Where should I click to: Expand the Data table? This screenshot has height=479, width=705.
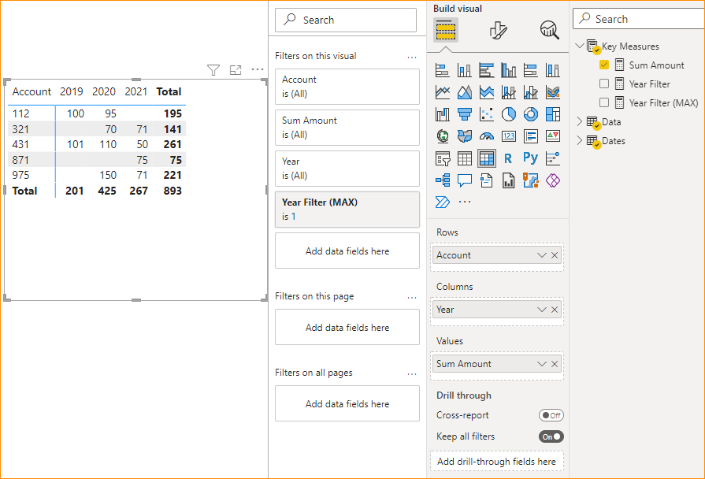point(579,121)
